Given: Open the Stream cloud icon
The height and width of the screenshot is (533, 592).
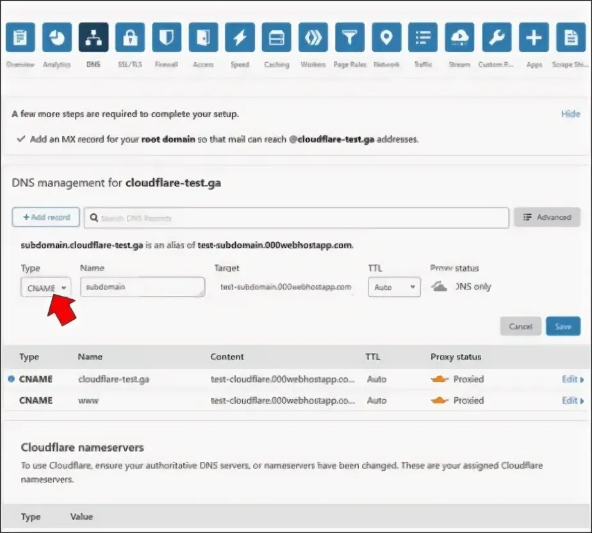Looking at the screenshot, I should click(x=459, y=37).
